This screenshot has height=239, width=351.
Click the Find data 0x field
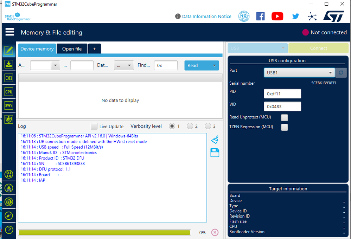coord(166,65)
